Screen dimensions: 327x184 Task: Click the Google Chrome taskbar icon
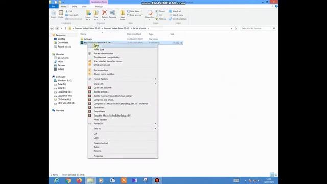pos(68,180)
